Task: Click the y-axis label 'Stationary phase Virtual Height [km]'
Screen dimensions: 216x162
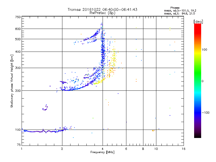Action: pyautogui.click(x=12, y=81)
